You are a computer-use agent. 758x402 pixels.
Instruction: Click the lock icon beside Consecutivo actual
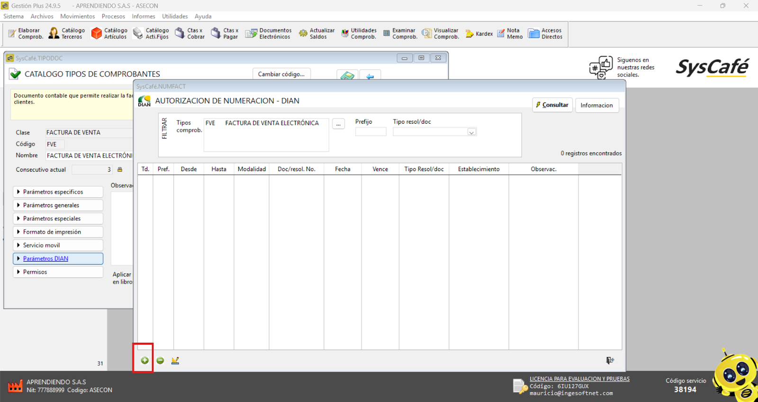pyautogui.click(x=120, y=170)
